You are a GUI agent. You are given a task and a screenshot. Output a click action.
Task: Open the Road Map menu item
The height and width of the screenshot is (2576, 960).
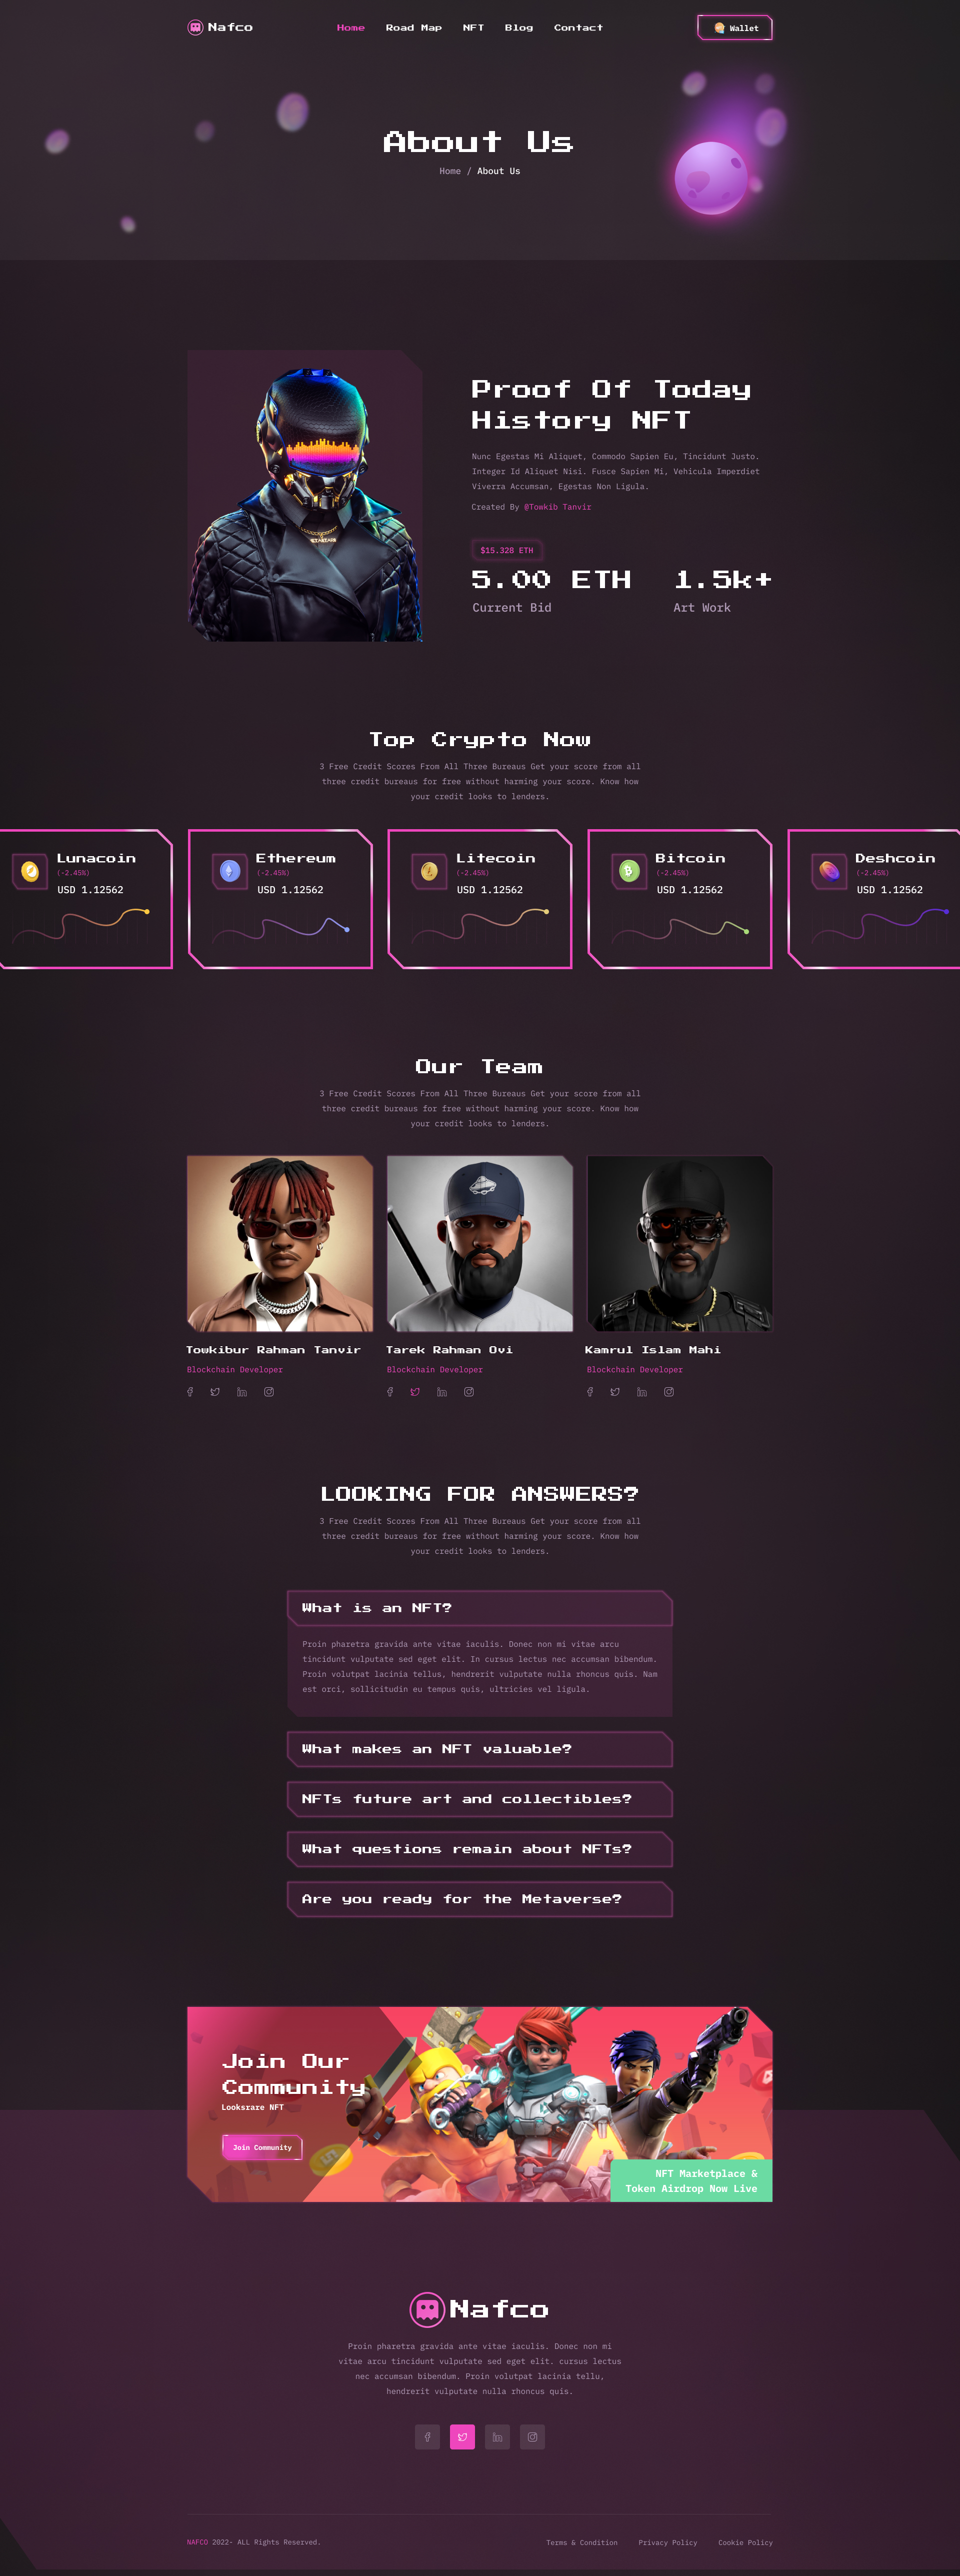click(x=413, y=28)
